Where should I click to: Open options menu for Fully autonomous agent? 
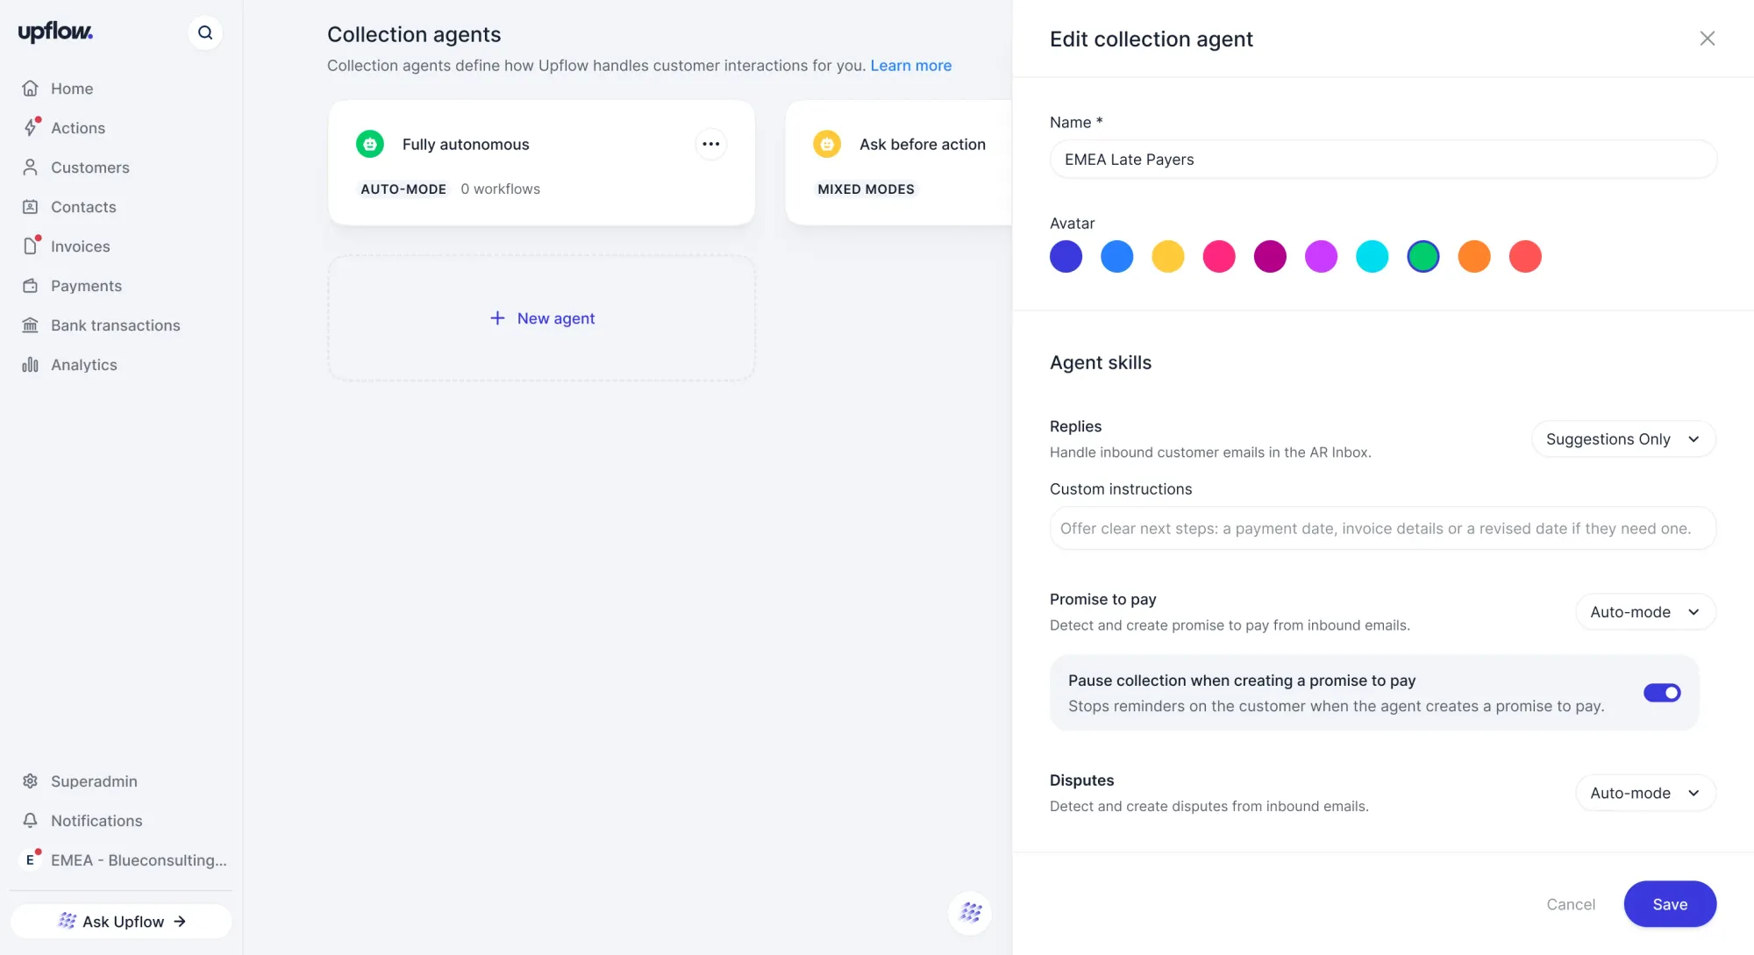coord(710,144)
